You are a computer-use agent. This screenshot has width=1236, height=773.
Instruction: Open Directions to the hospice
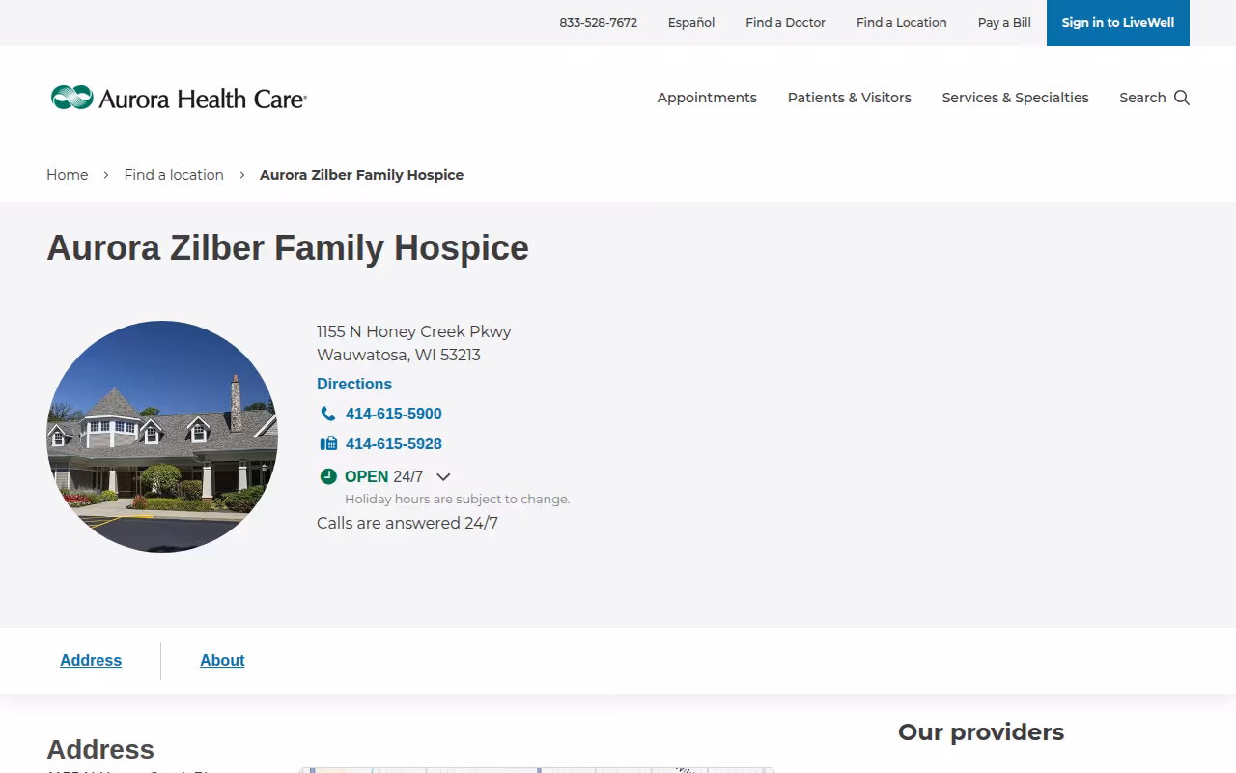pyautogui.click(x=354, y=384)
